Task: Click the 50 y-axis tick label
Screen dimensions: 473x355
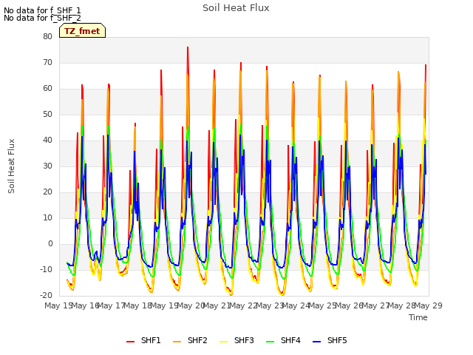Action: pyautogui.click(x=47, y=114)
